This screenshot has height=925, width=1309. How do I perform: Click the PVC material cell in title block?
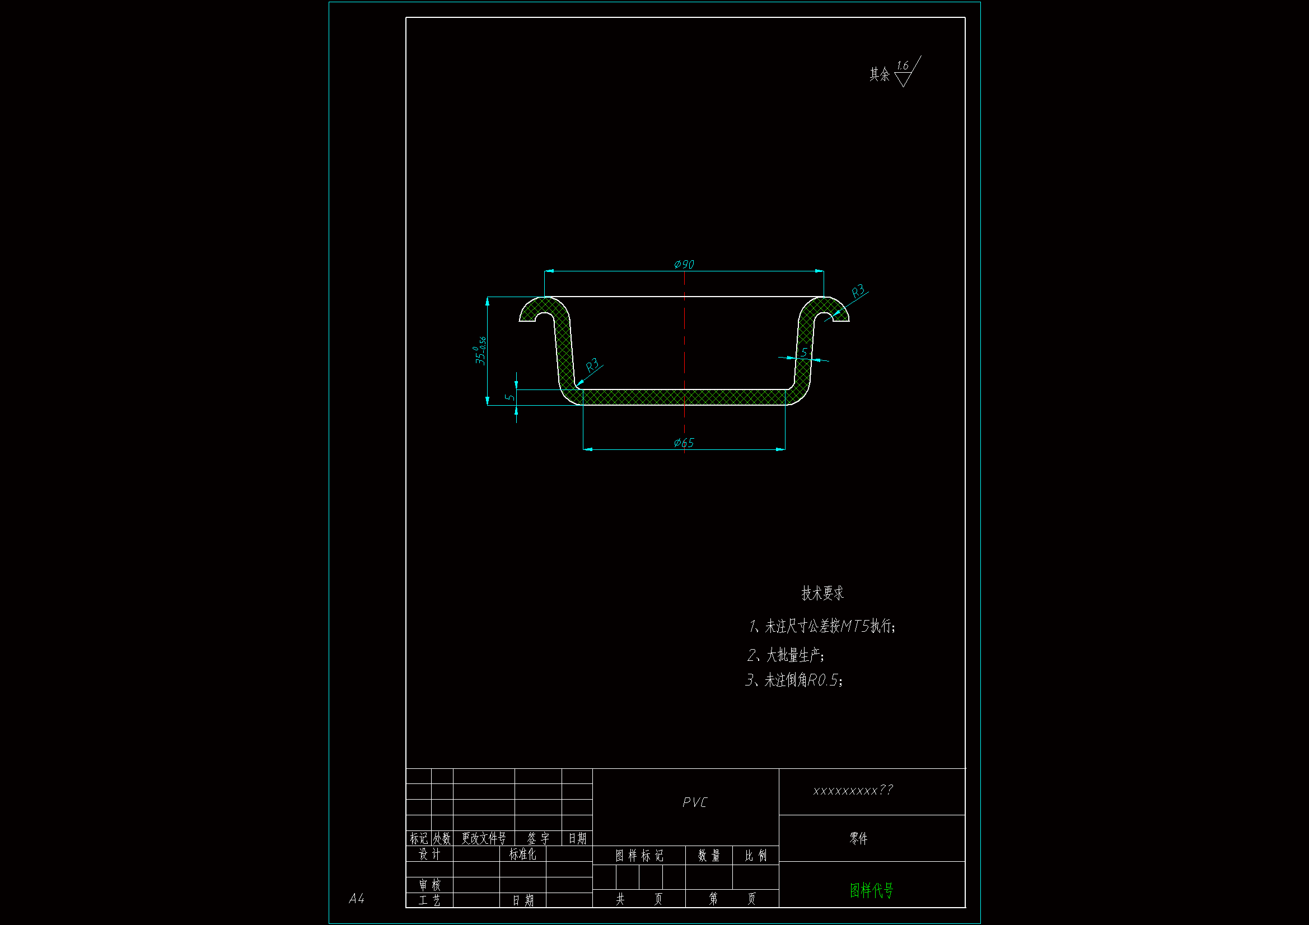point(694,802)
